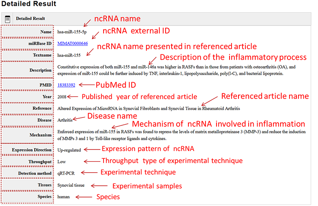318x206 pixels.
Task: Click the mechanism text starting 'Enforced expression'
Action: [x=181, y=135]
